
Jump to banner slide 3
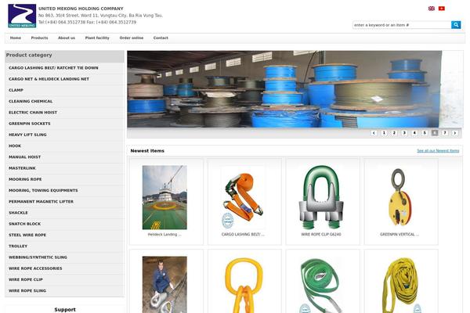pyautogui.click(x=404, y=133)
